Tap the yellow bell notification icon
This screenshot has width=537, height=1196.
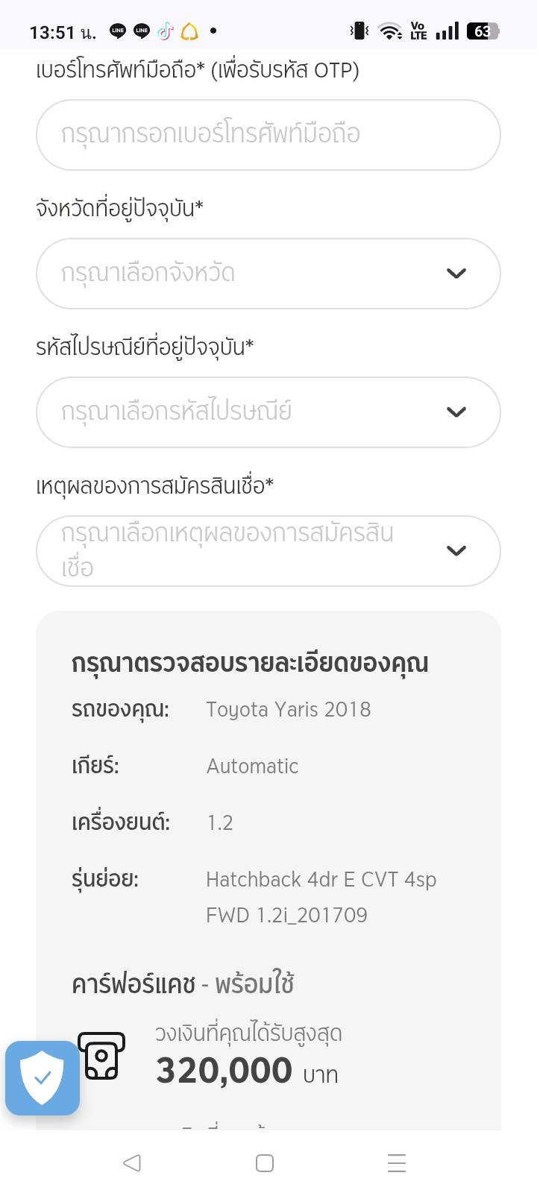(x=189, y=31)
